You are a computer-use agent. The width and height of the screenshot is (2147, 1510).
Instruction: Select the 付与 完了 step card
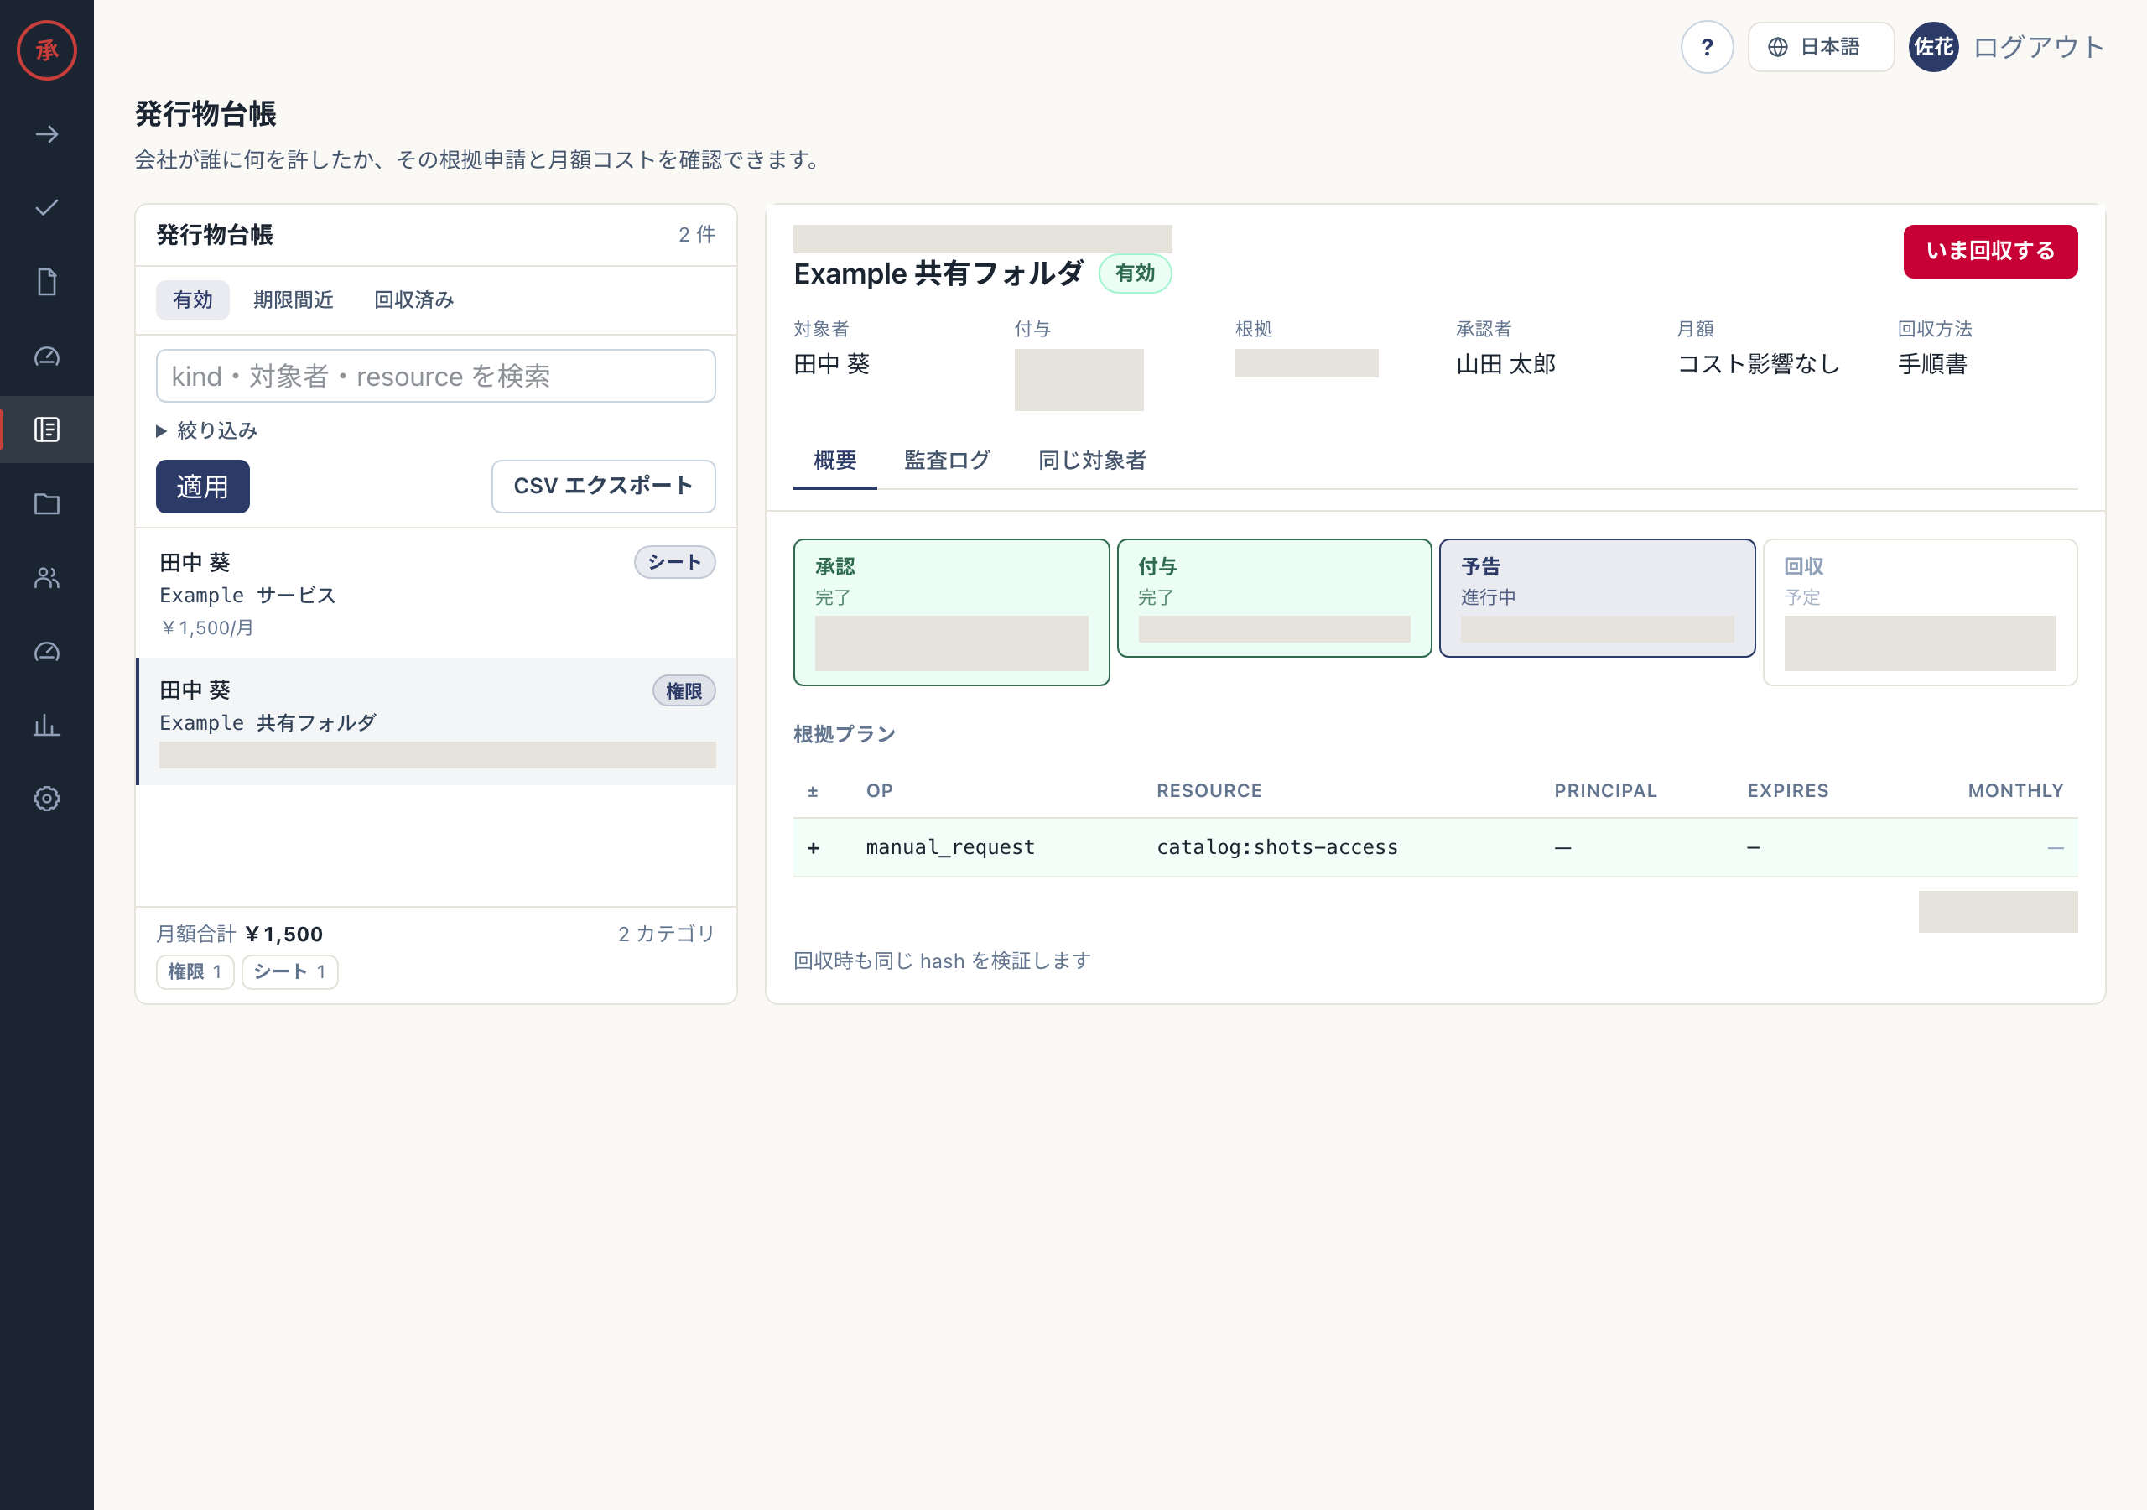click(x=1274, y=599)
